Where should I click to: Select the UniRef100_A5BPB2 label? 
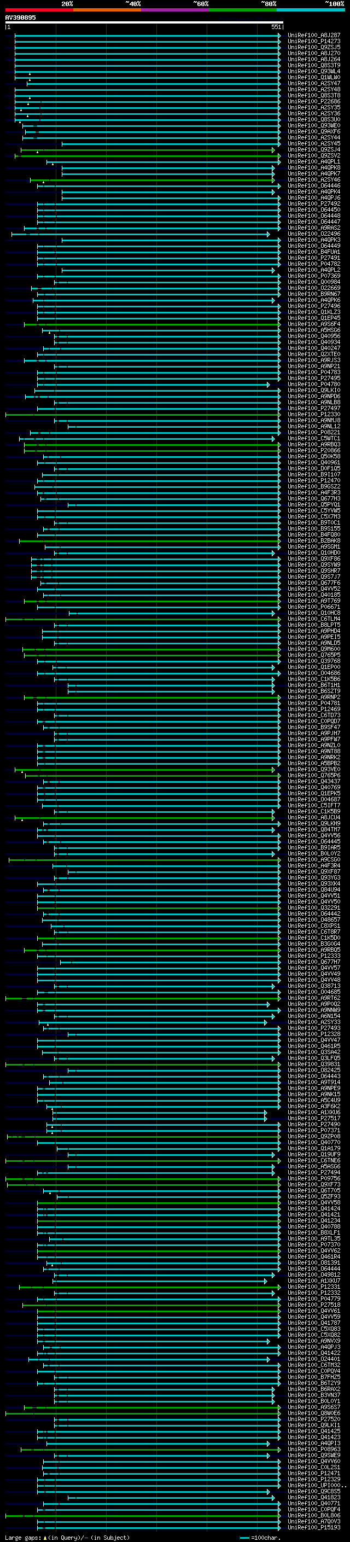click(x=314, y=763)
